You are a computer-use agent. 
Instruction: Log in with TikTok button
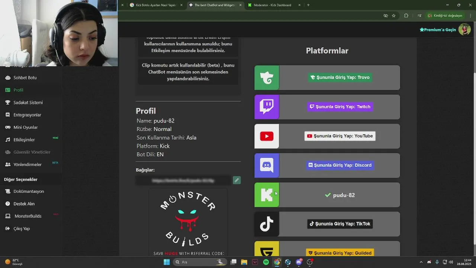tap(340, 224)
